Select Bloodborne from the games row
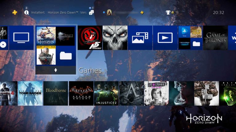The height and width of the screenshot is (132, 236). pyautogui.click(x=56, y=93)
